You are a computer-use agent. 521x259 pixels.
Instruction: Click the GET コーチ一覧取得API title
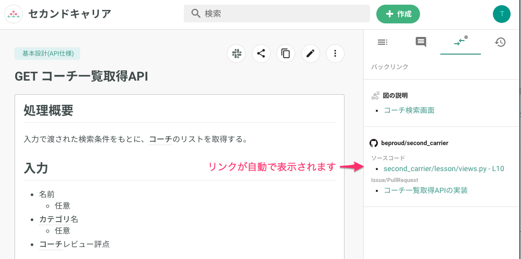click(81, 76)
